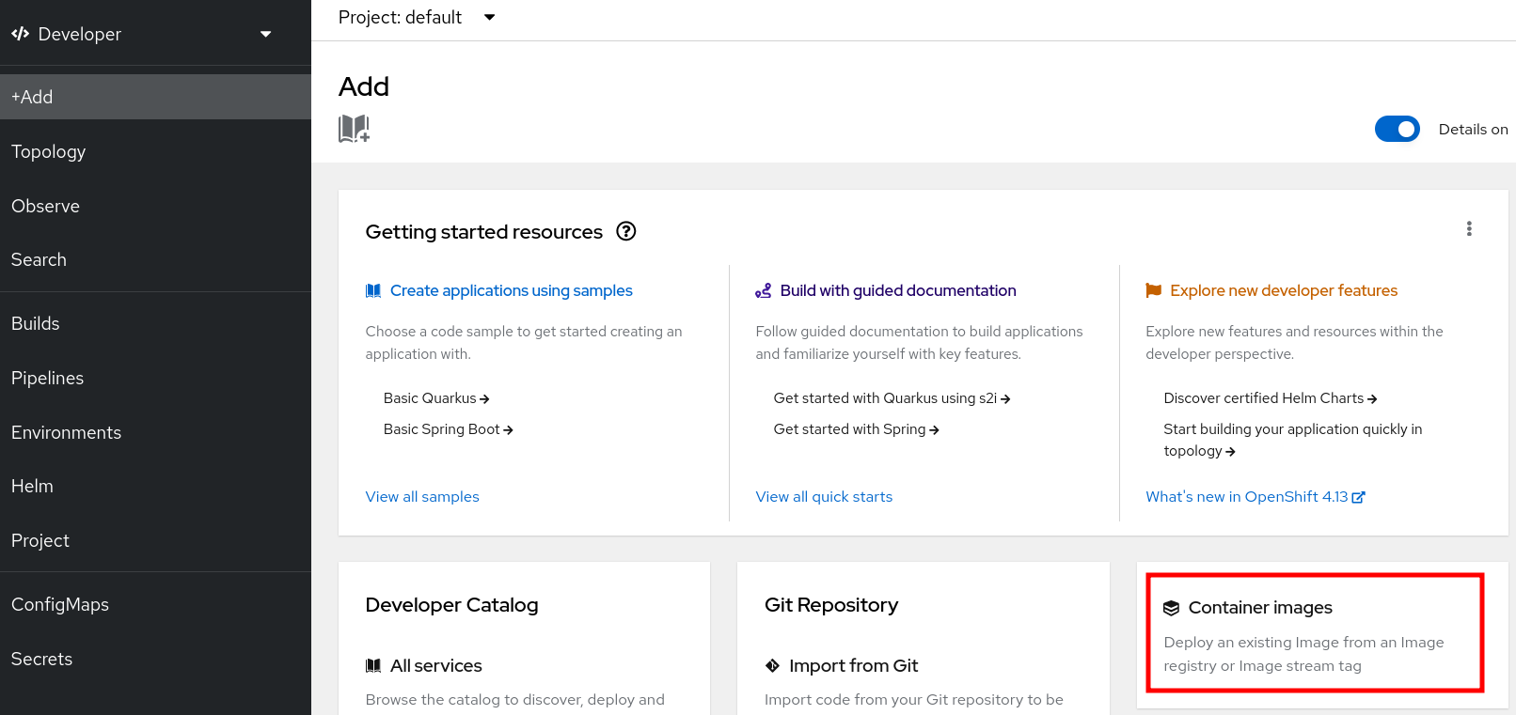This screenshot has height=715, width=1516.
Task: Click the Container images layered icon
Action: 1171,608
